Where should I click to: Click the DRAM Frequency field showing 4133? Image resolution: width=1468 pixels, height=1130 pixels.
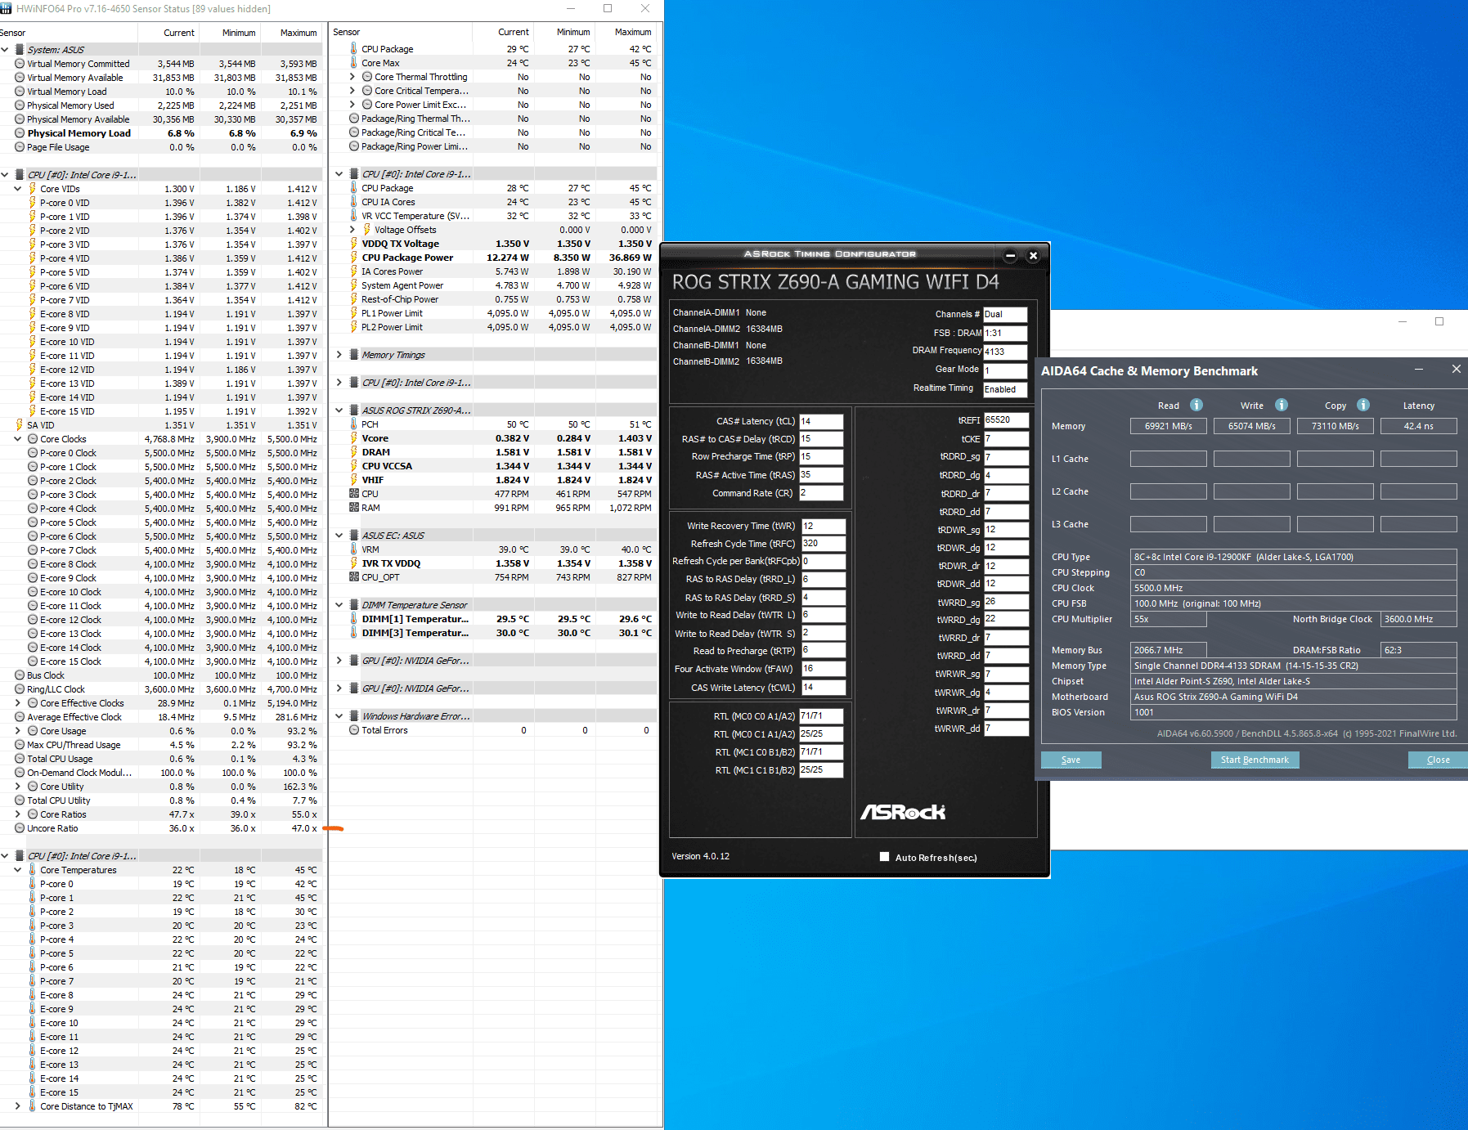click(1005, 352)
